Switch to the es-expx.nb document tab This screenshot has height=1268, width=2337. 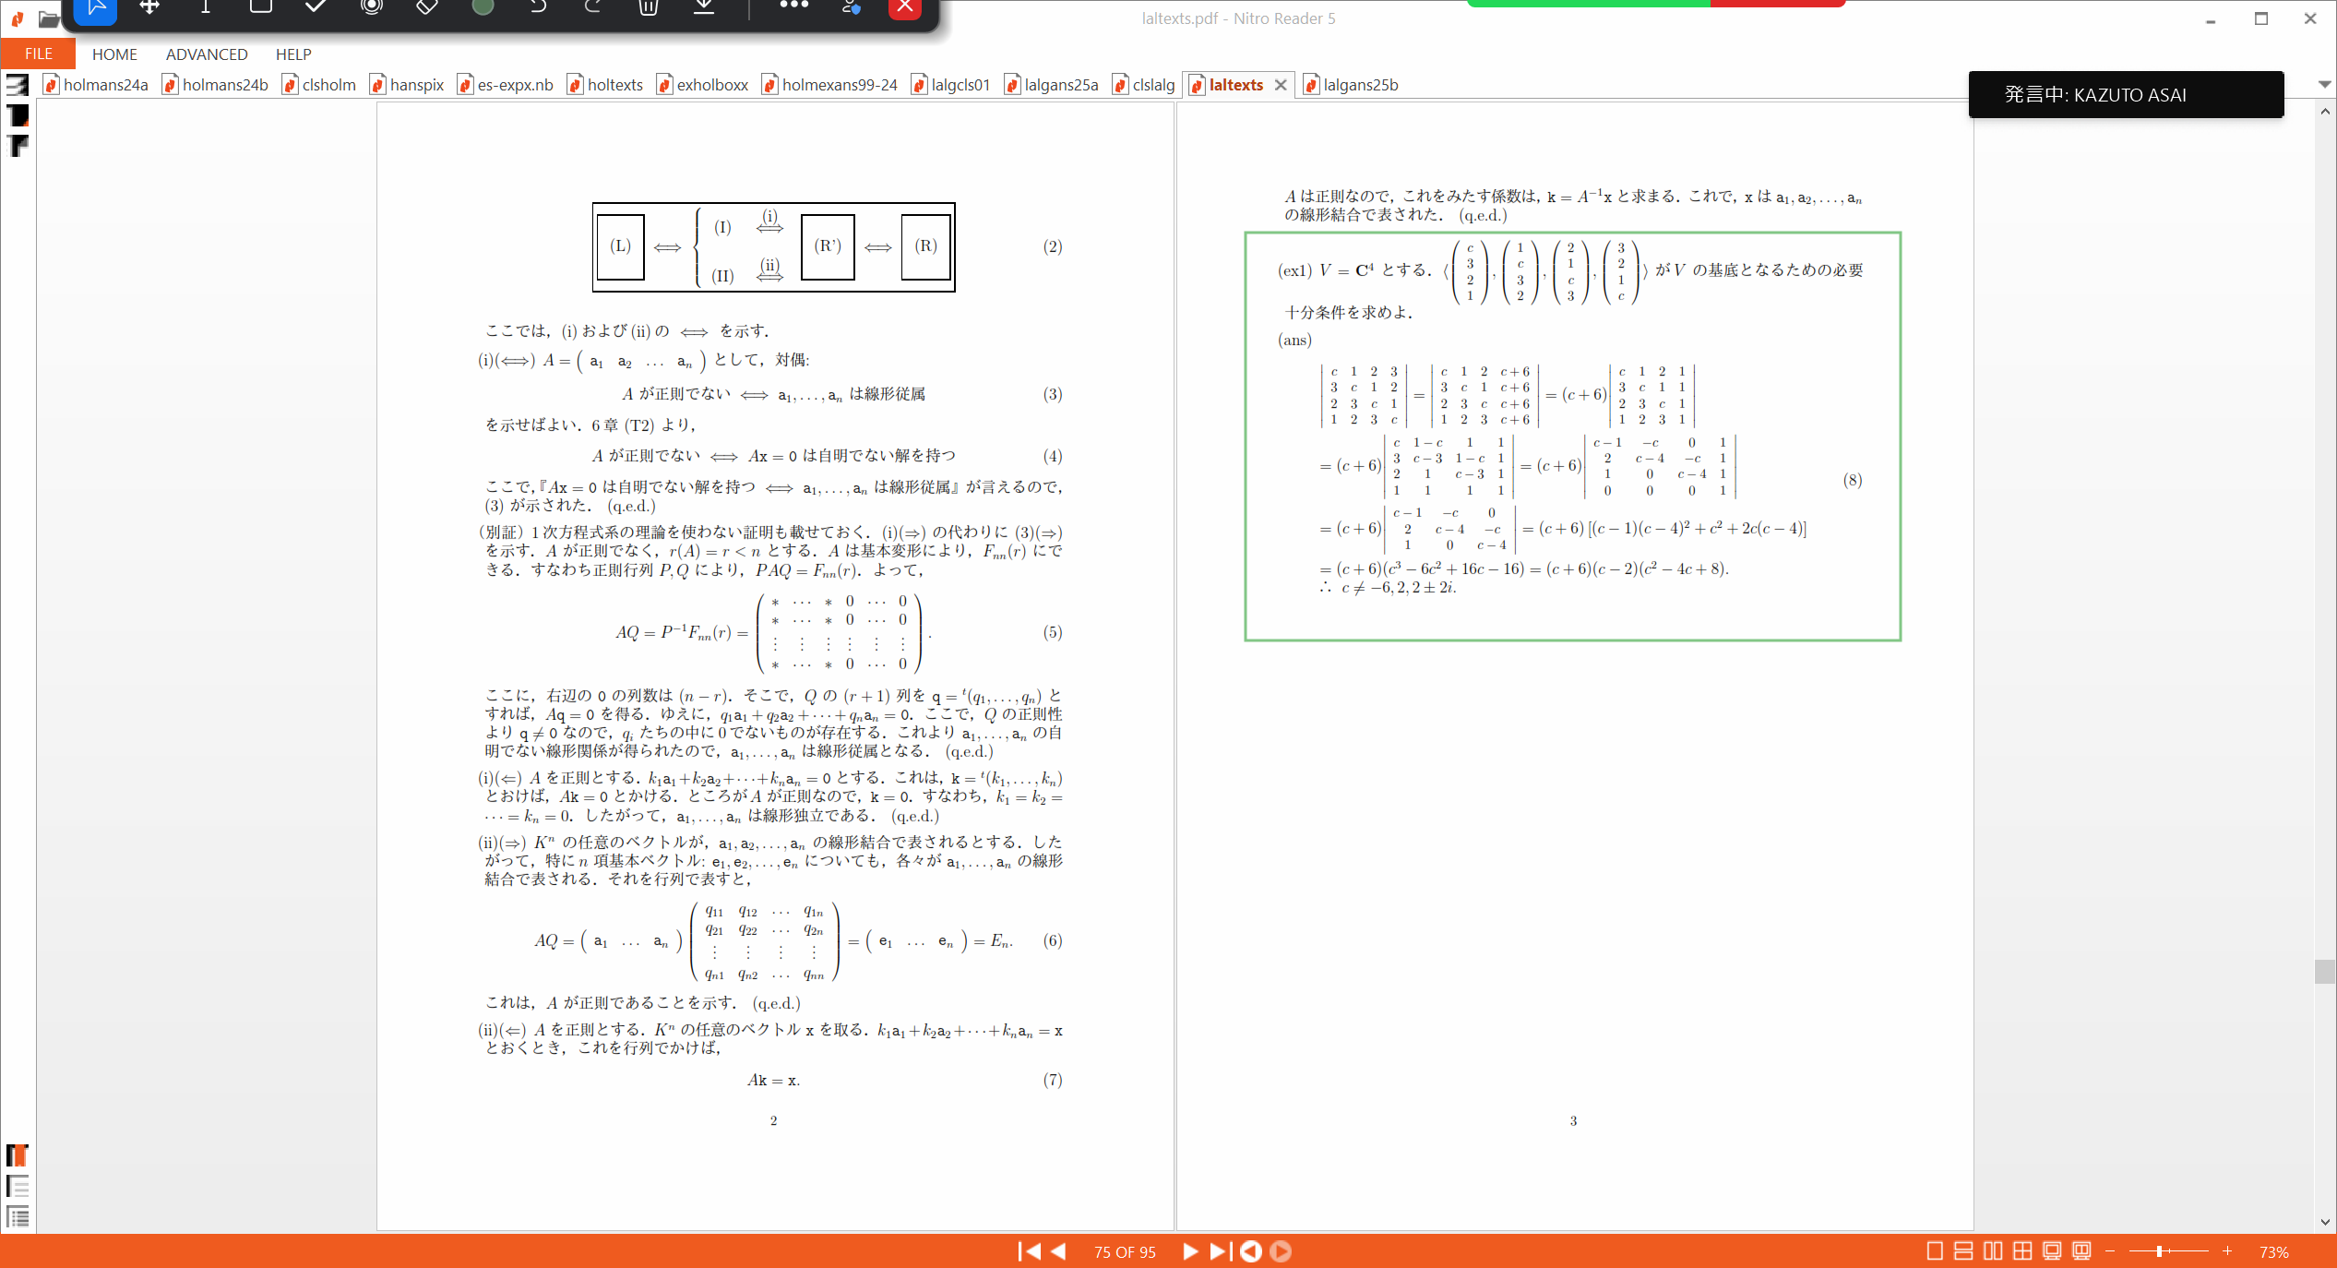tap(506, 85)
